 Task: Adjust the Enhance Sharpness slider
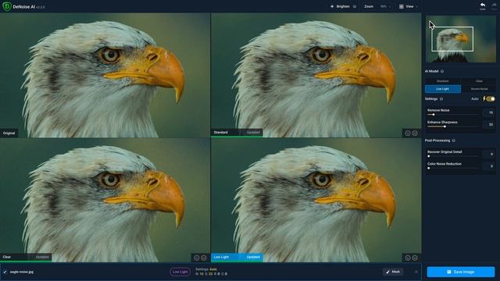pyautogui.click(x=445, y=126)
